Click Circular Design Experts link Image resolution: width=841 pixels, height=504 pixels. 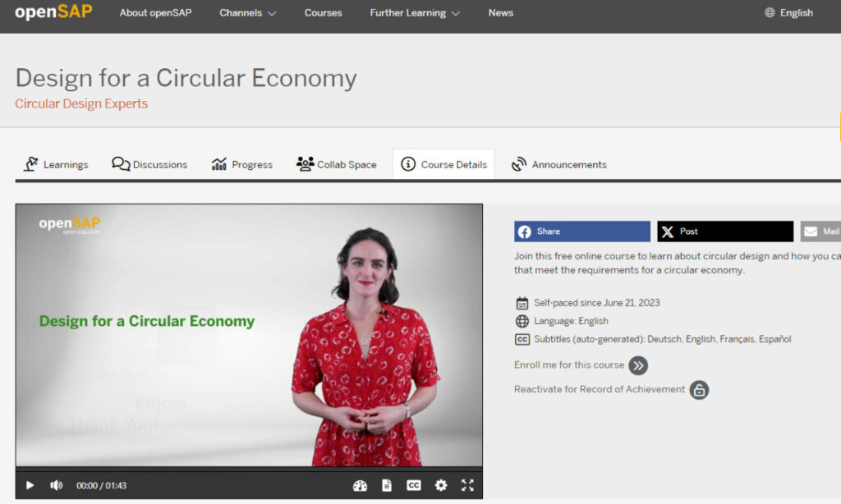tap(81, 103)
